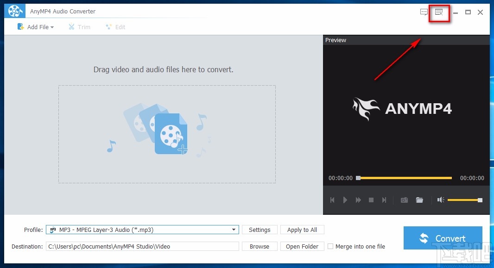Open the Profile format dropdown
The width and height of the screenshot is (494, 268).
[234, 230]
